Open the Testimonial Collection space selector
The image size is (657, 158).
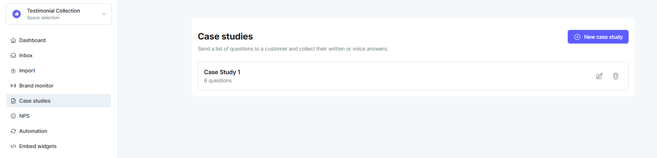coord(59,14)
